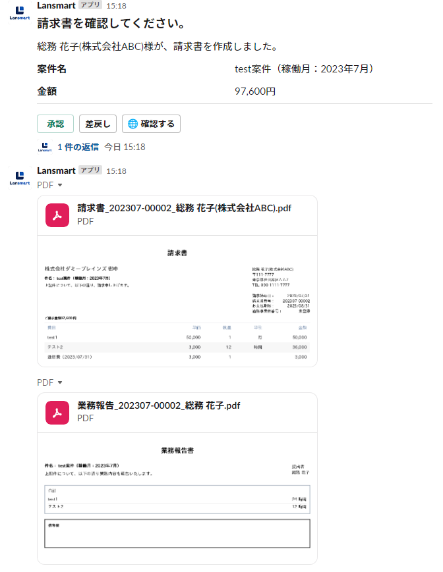This screenshot has height=572, width=443.
Task: Click the PDF icon of the 業務報告 file
Action: tap(57, 413)
